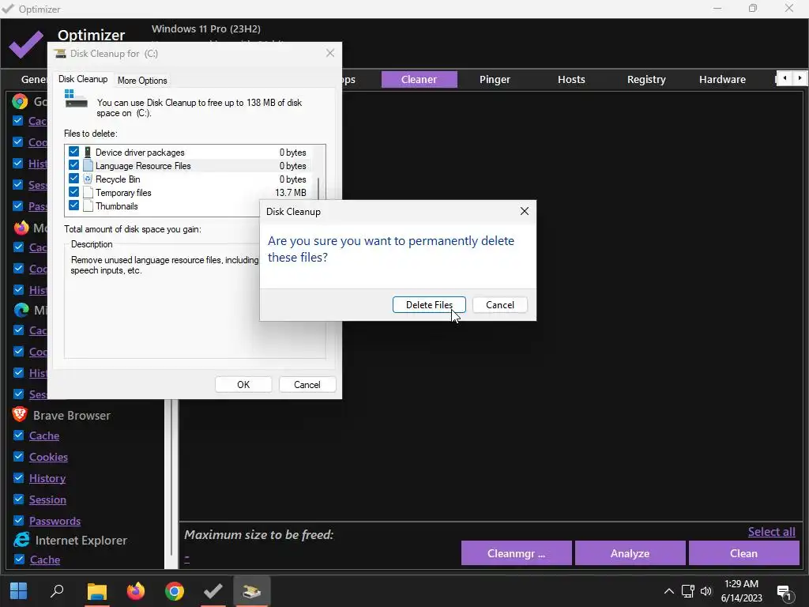Uncheck Thumbnails entry
The height and width of the screenshot is (607, 809).
(73, 205)
